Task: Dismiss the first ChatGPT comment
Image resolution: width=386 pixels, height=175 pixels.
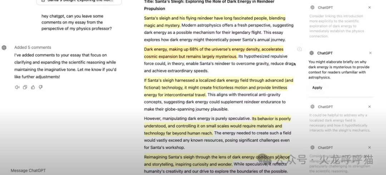Action: [x=370, y=7]
